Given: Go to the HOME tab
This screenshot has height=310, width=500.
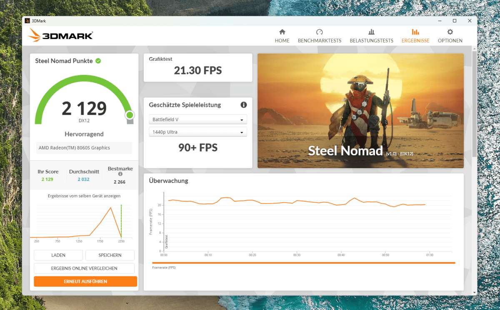Looking at the screenshot, I should click(x=282, y=36).
